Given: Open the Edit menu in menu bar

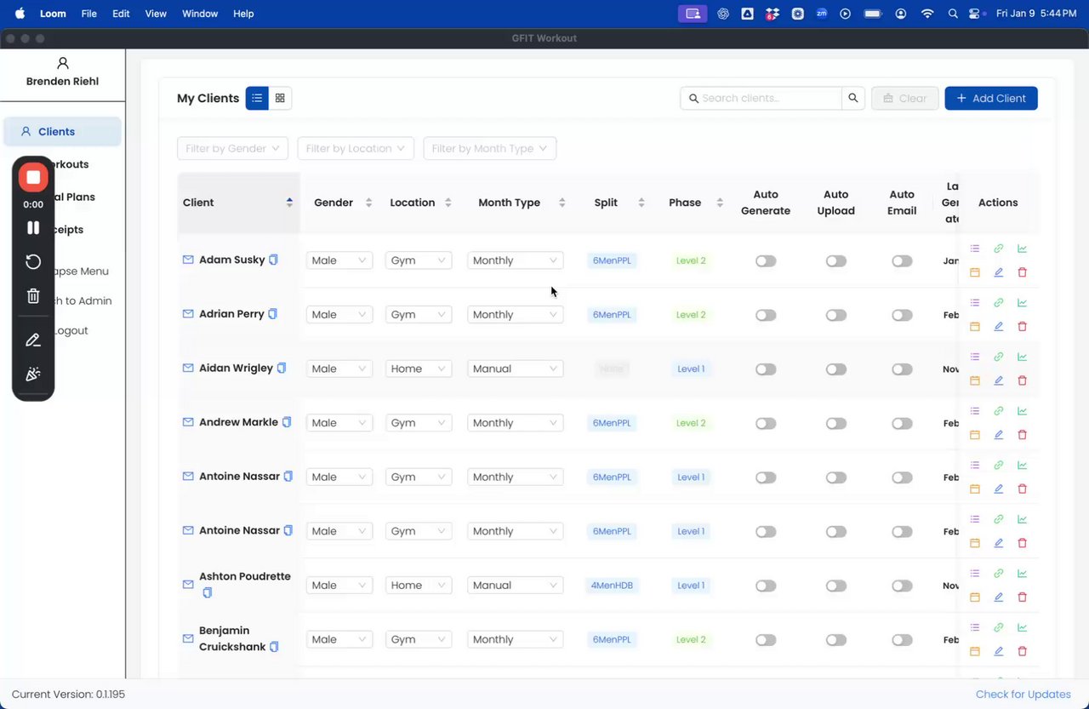Looking at the screenshot, I should tap(121, 14).
